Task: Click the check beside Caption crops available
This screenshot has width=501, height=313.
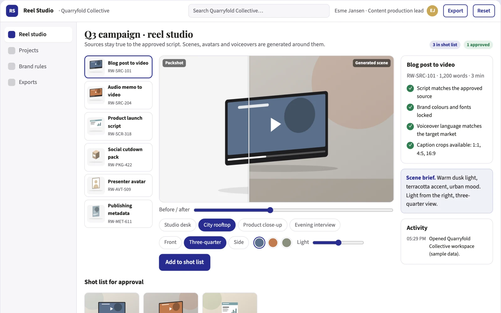Action: [410, 145]
